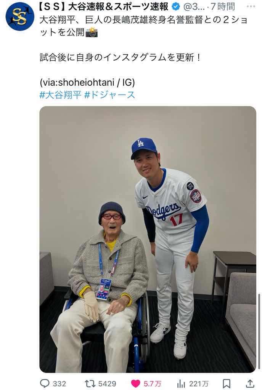Tap the share upload icon

pyautogui.click(x=251, y=383)
